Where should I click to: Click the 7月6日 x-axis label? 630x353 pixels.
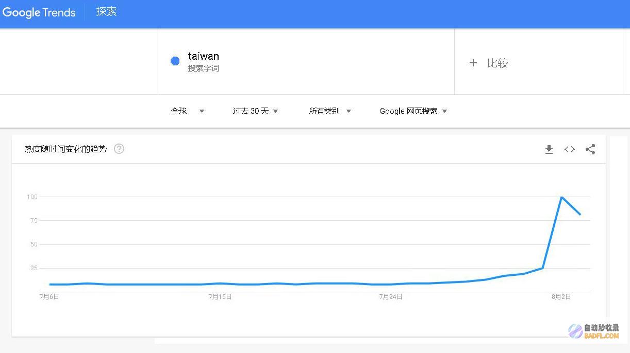click(49, 297)
